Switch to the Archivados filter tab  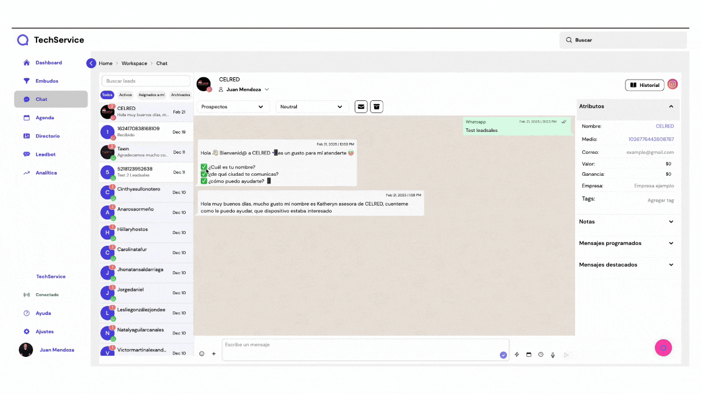(x=180, y=95)
